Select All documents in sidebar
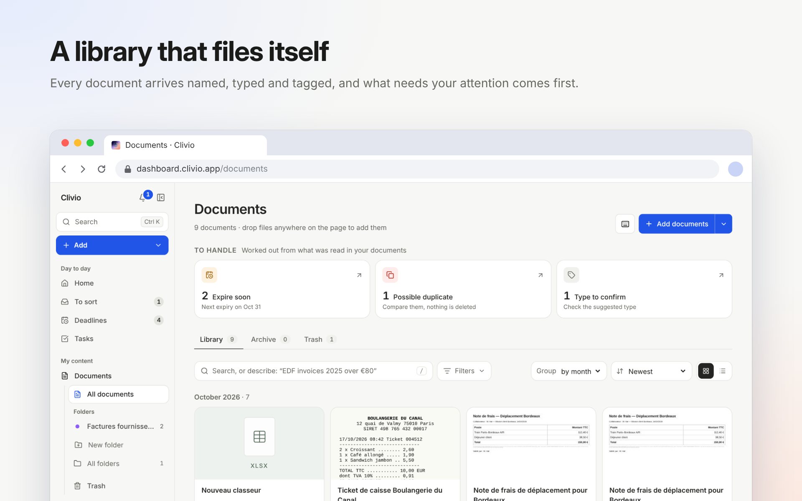Viewport: 802px width, 501px height. coord(119,394)
